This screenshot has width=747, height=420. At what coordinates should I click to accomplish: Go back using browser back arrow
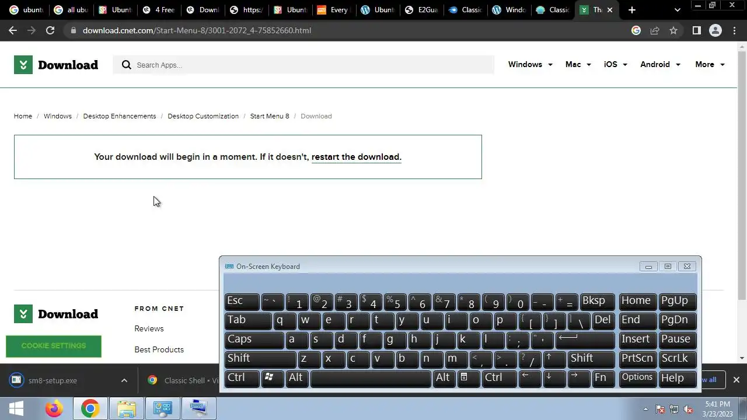(x=13, y=30)
